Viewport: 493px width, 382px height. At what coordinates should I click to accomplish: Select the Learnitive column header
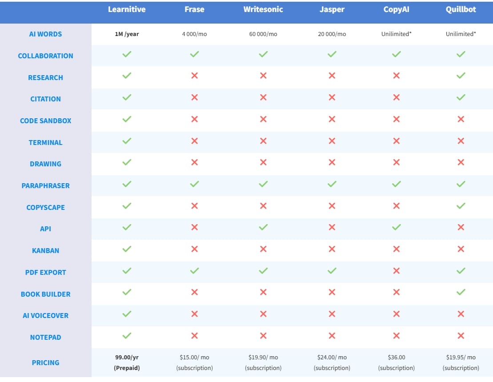click(127, 9)
